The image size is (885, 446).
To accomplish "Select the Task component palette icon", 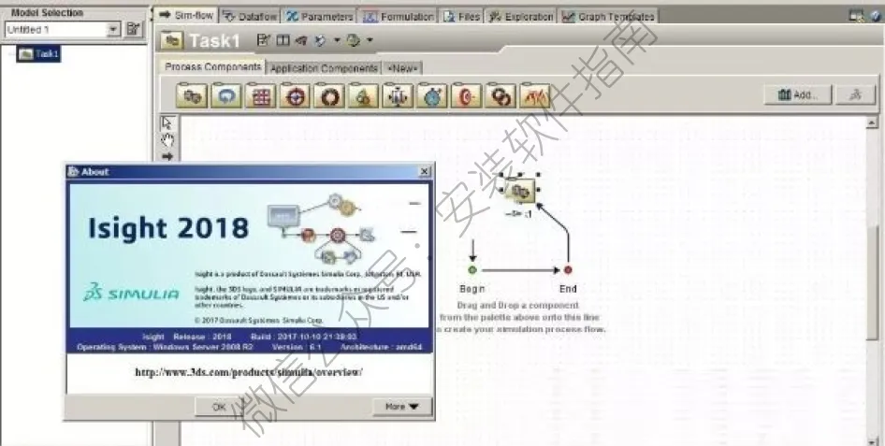I will pyautogui.click(x=192, y=96).
